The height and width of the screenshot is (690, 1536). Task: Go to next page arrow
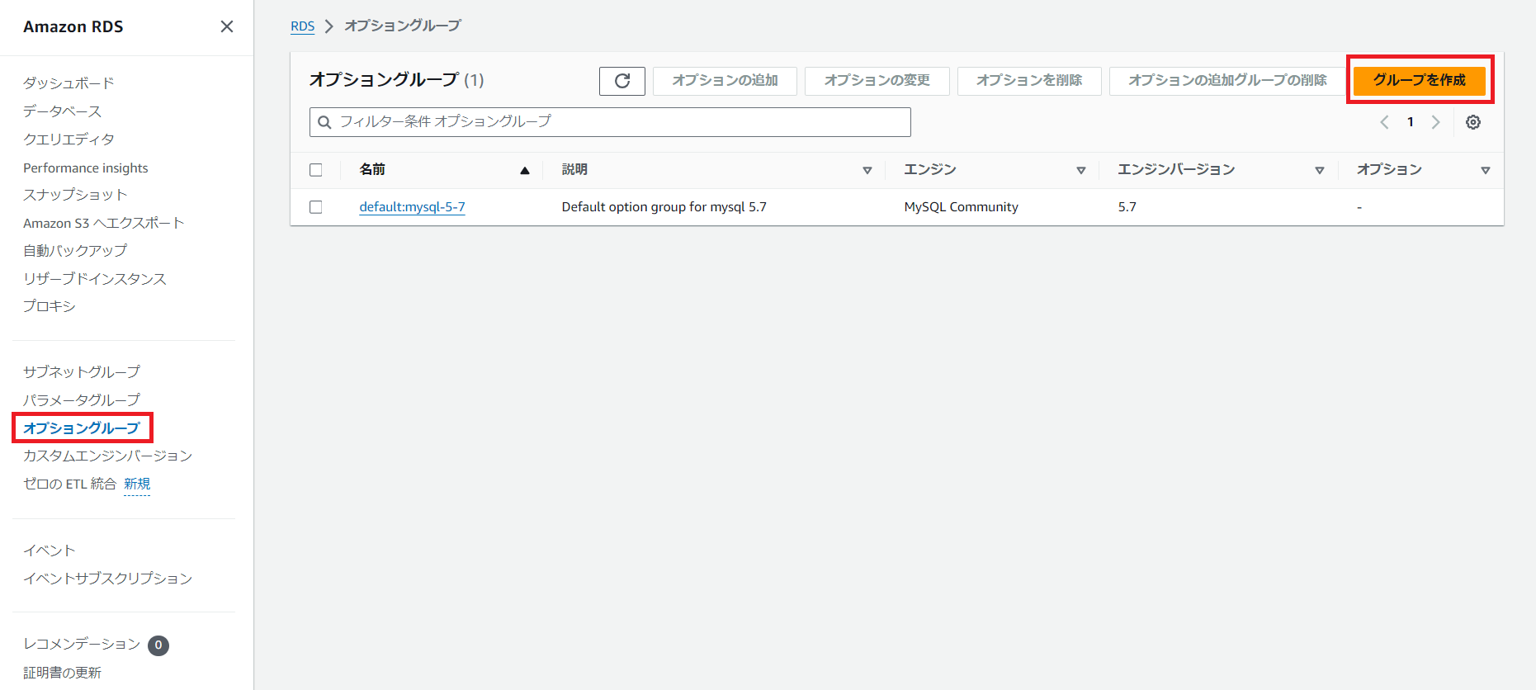click(1435, 122)
